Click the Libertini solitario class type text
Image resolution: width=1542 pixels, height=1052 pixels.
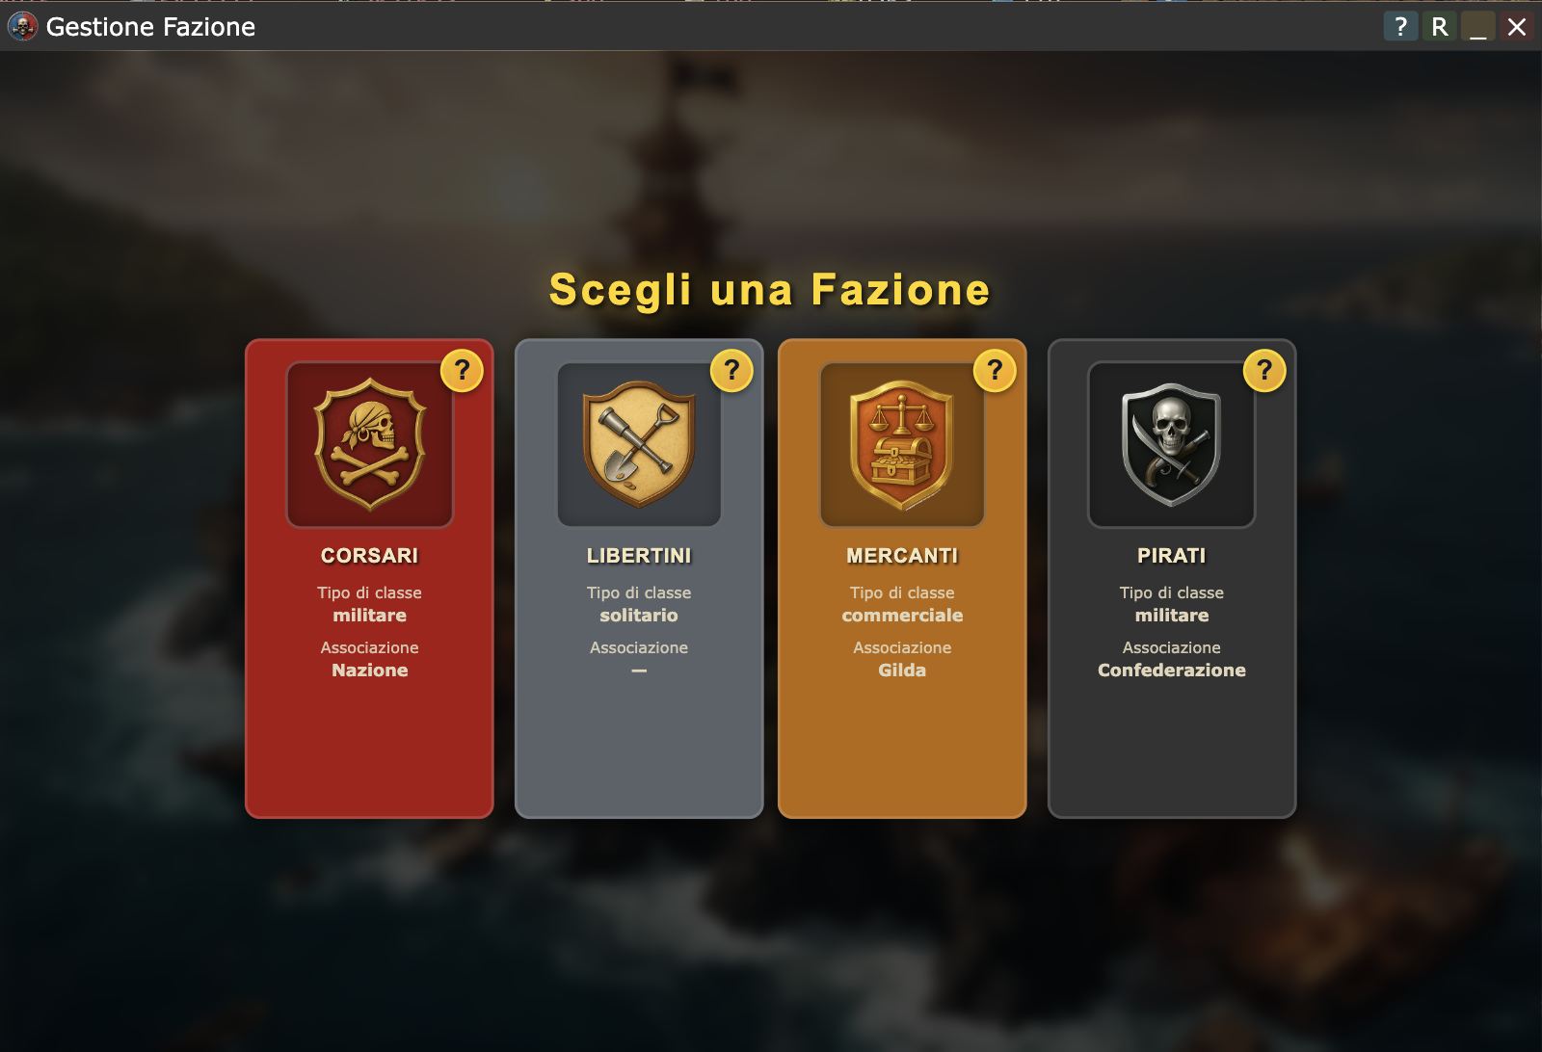639,615
